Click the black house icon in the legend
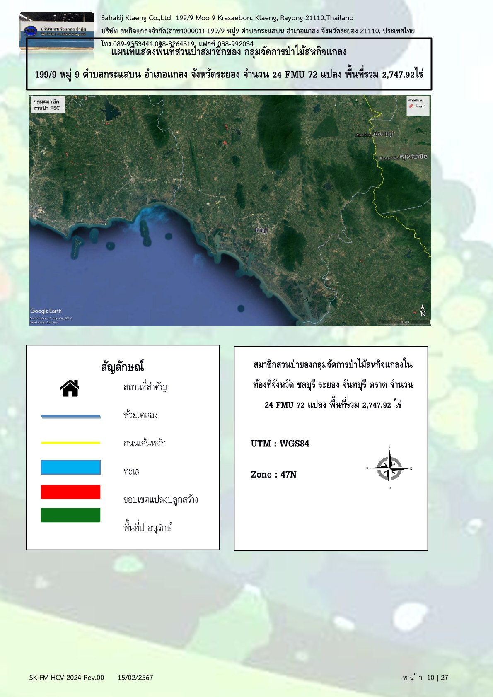 click(70, 388)
